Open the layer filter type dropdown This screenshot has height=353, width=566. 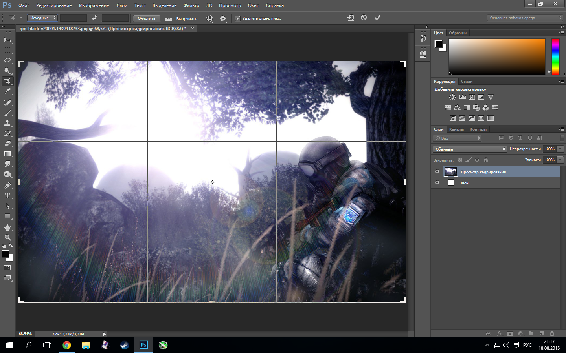pyautogui.click(x=457, y=138)
